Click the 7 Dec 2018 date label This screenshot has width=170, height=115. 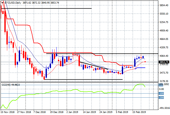tap(39, 112)
